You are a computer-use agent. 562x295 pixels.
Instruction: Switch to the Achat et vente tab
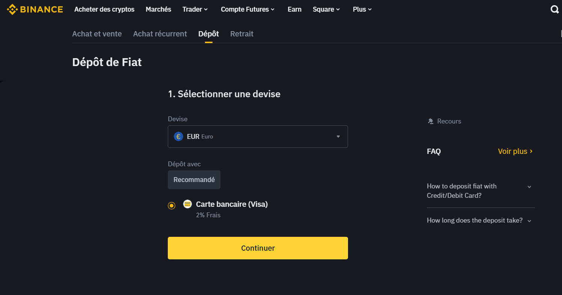tap(97, 34)
